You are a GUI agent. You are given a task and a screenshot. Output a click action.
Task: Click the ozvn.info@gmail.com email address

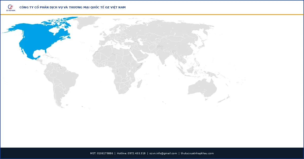pos(163,153)
